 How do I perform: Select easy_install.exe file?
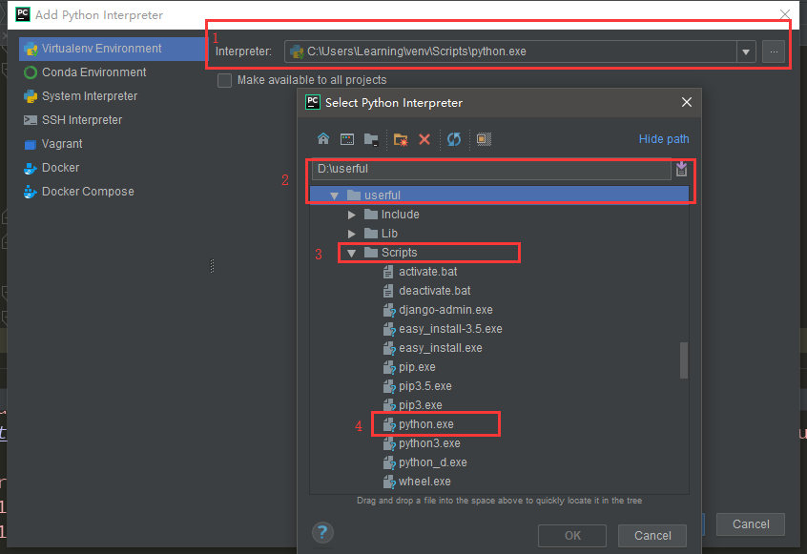click(x=441, y=348)
